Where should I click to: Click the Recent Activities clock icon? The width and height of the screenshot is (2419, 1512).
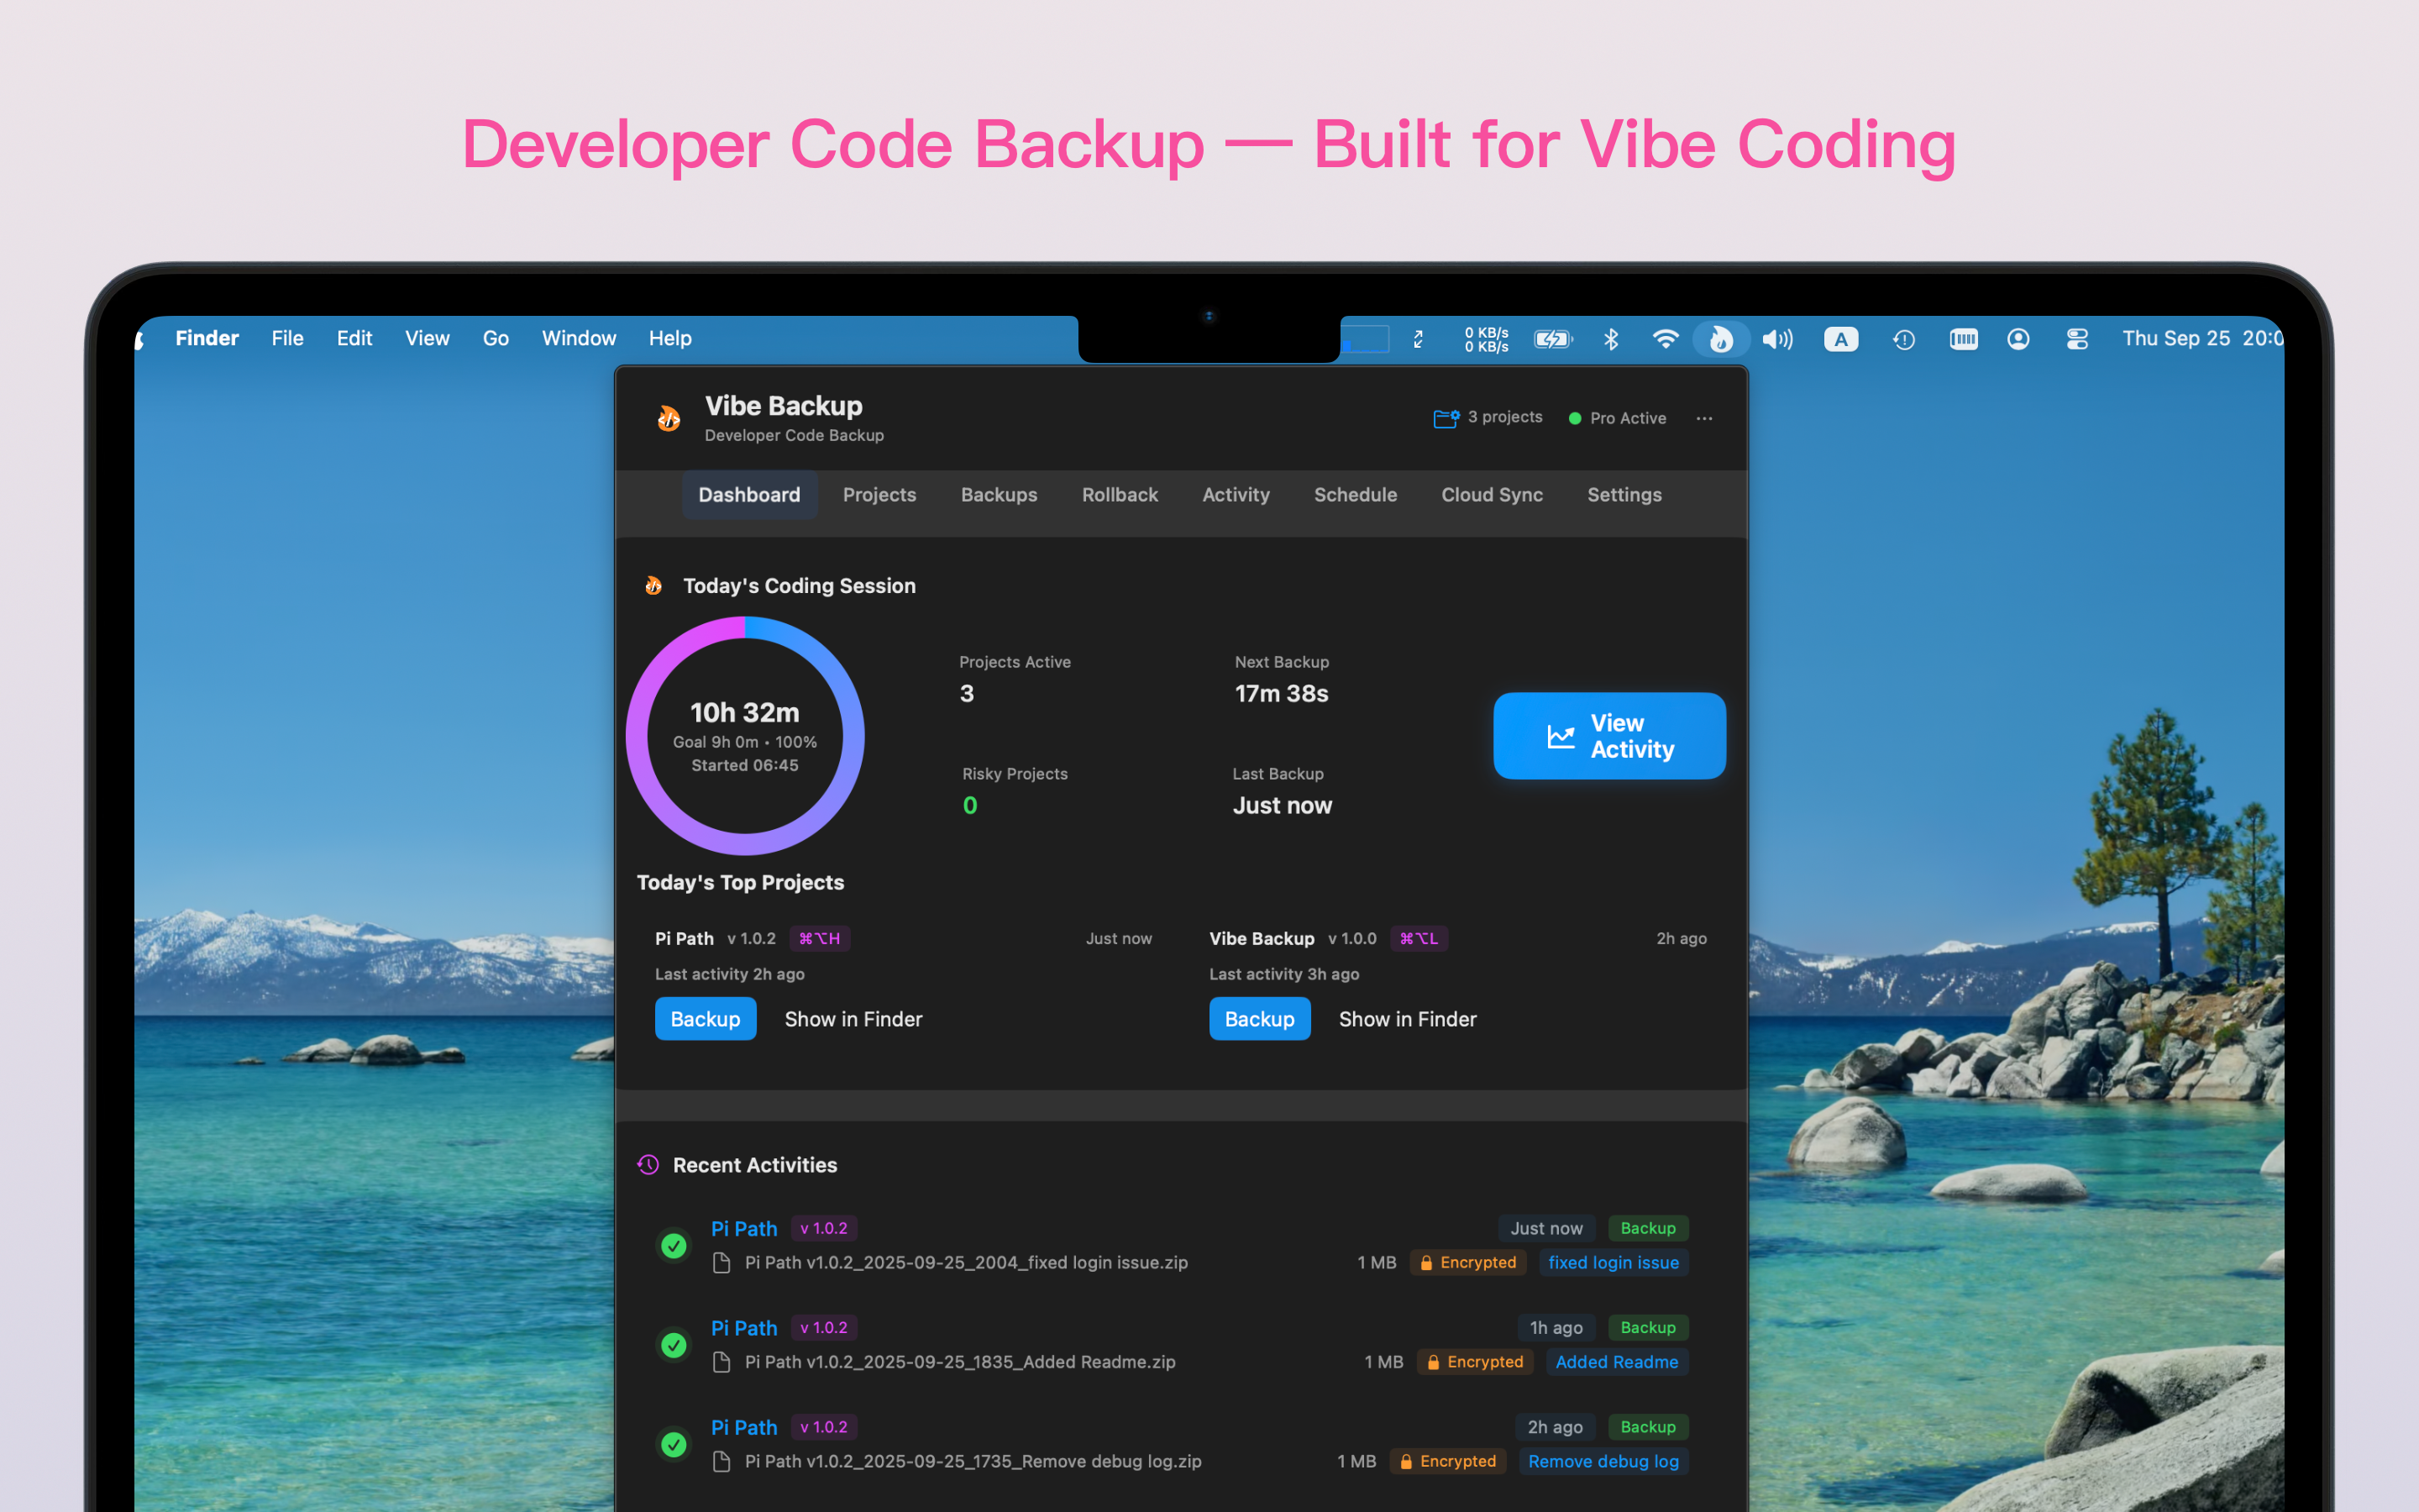[648, 1165]
